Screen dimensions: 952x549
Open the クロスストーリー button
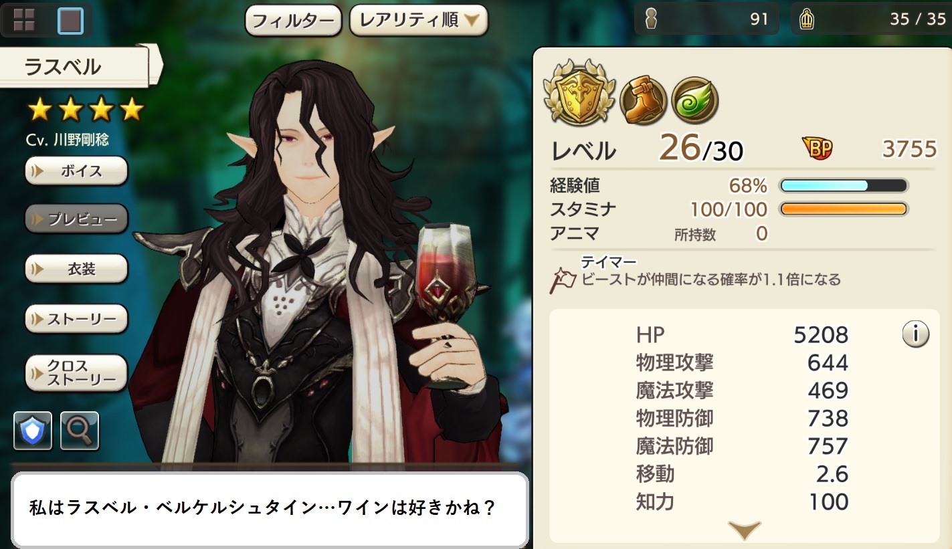[76, 373]
